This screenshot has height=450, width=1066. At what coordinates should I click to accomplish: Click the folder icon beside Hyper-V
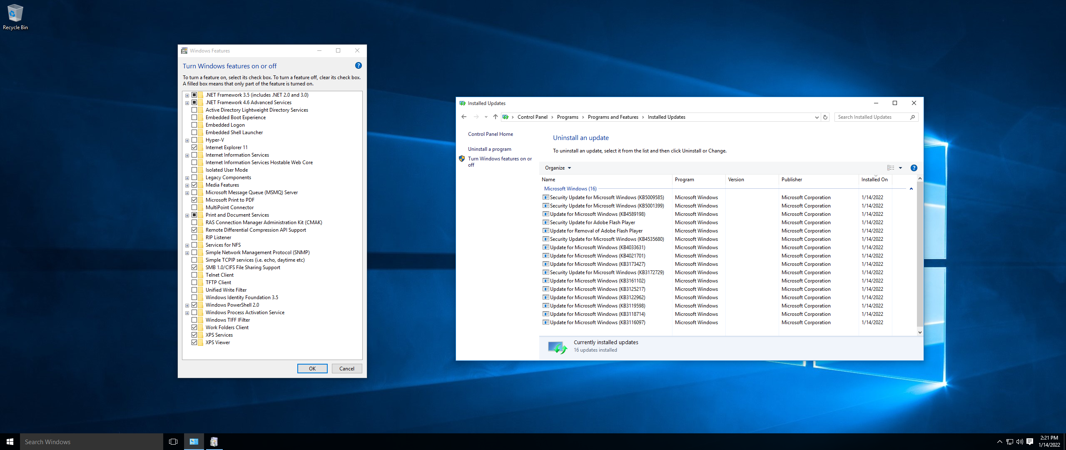[x=200, y=140]
